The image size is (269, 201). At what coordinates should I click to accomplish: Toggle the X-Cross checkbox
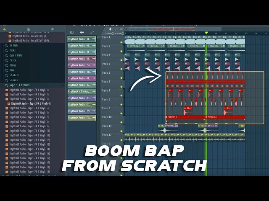click(113, 33)
